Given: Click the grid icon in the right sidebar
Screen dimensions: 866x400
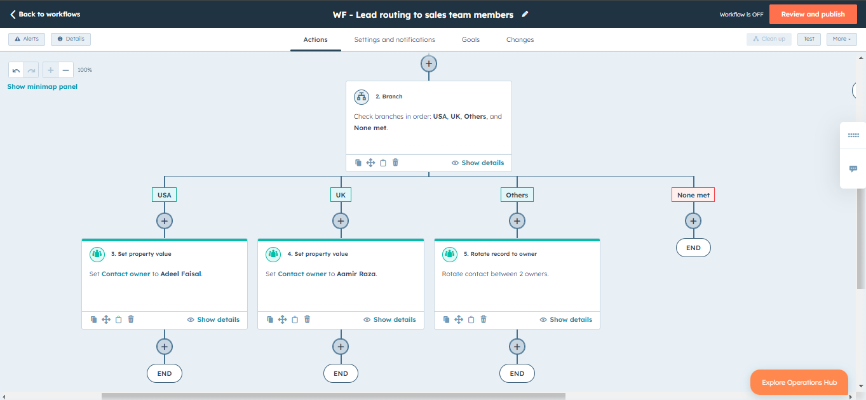Looking at the screenshot, I should pyautogui.click(x=853, y=135).
